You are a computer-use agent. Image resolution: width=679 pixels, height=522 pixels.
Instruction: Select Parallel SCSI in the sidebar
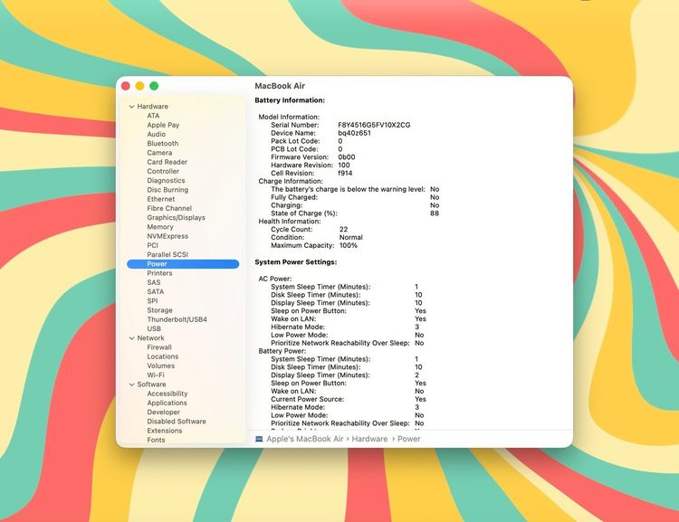click(x=167, y=254)
